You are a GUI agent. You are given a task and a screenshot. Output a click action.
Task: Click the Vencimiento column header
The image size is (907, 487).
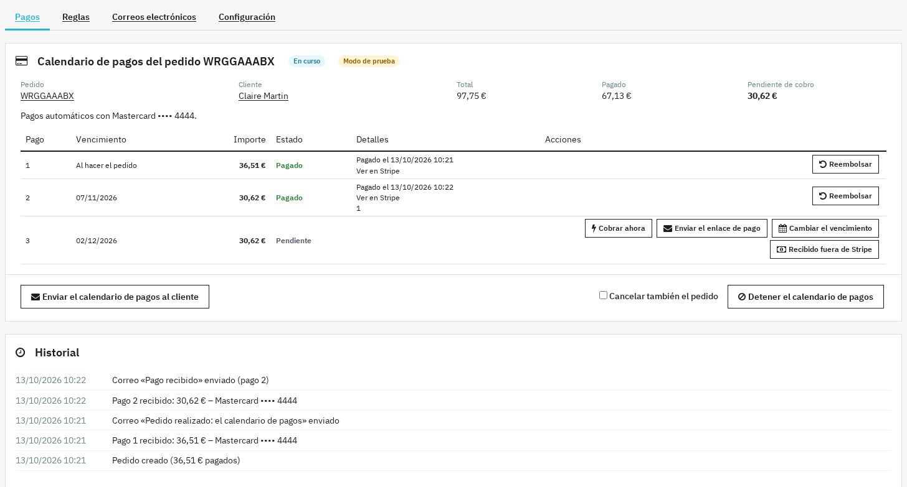tap(101, 139)
